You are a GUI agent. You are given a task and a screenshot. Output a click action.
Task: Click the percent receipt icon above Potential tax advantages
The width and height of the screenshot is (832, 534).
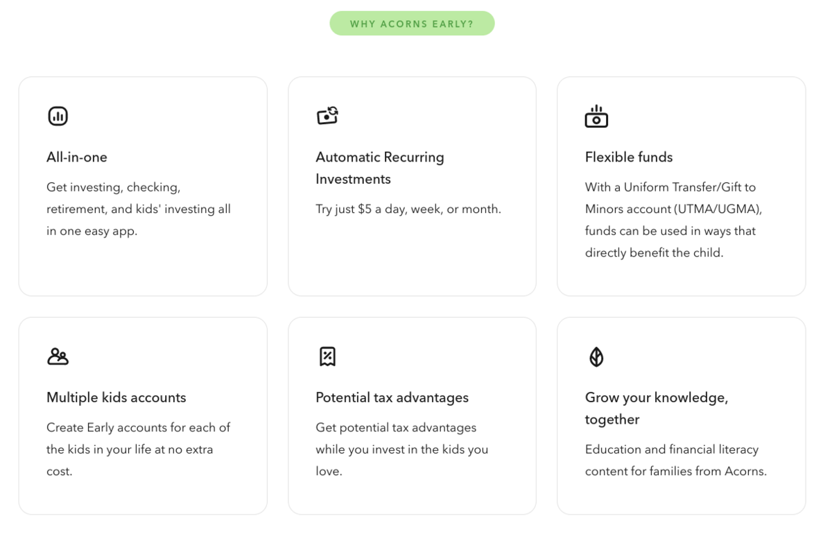[x=327, y=356]
